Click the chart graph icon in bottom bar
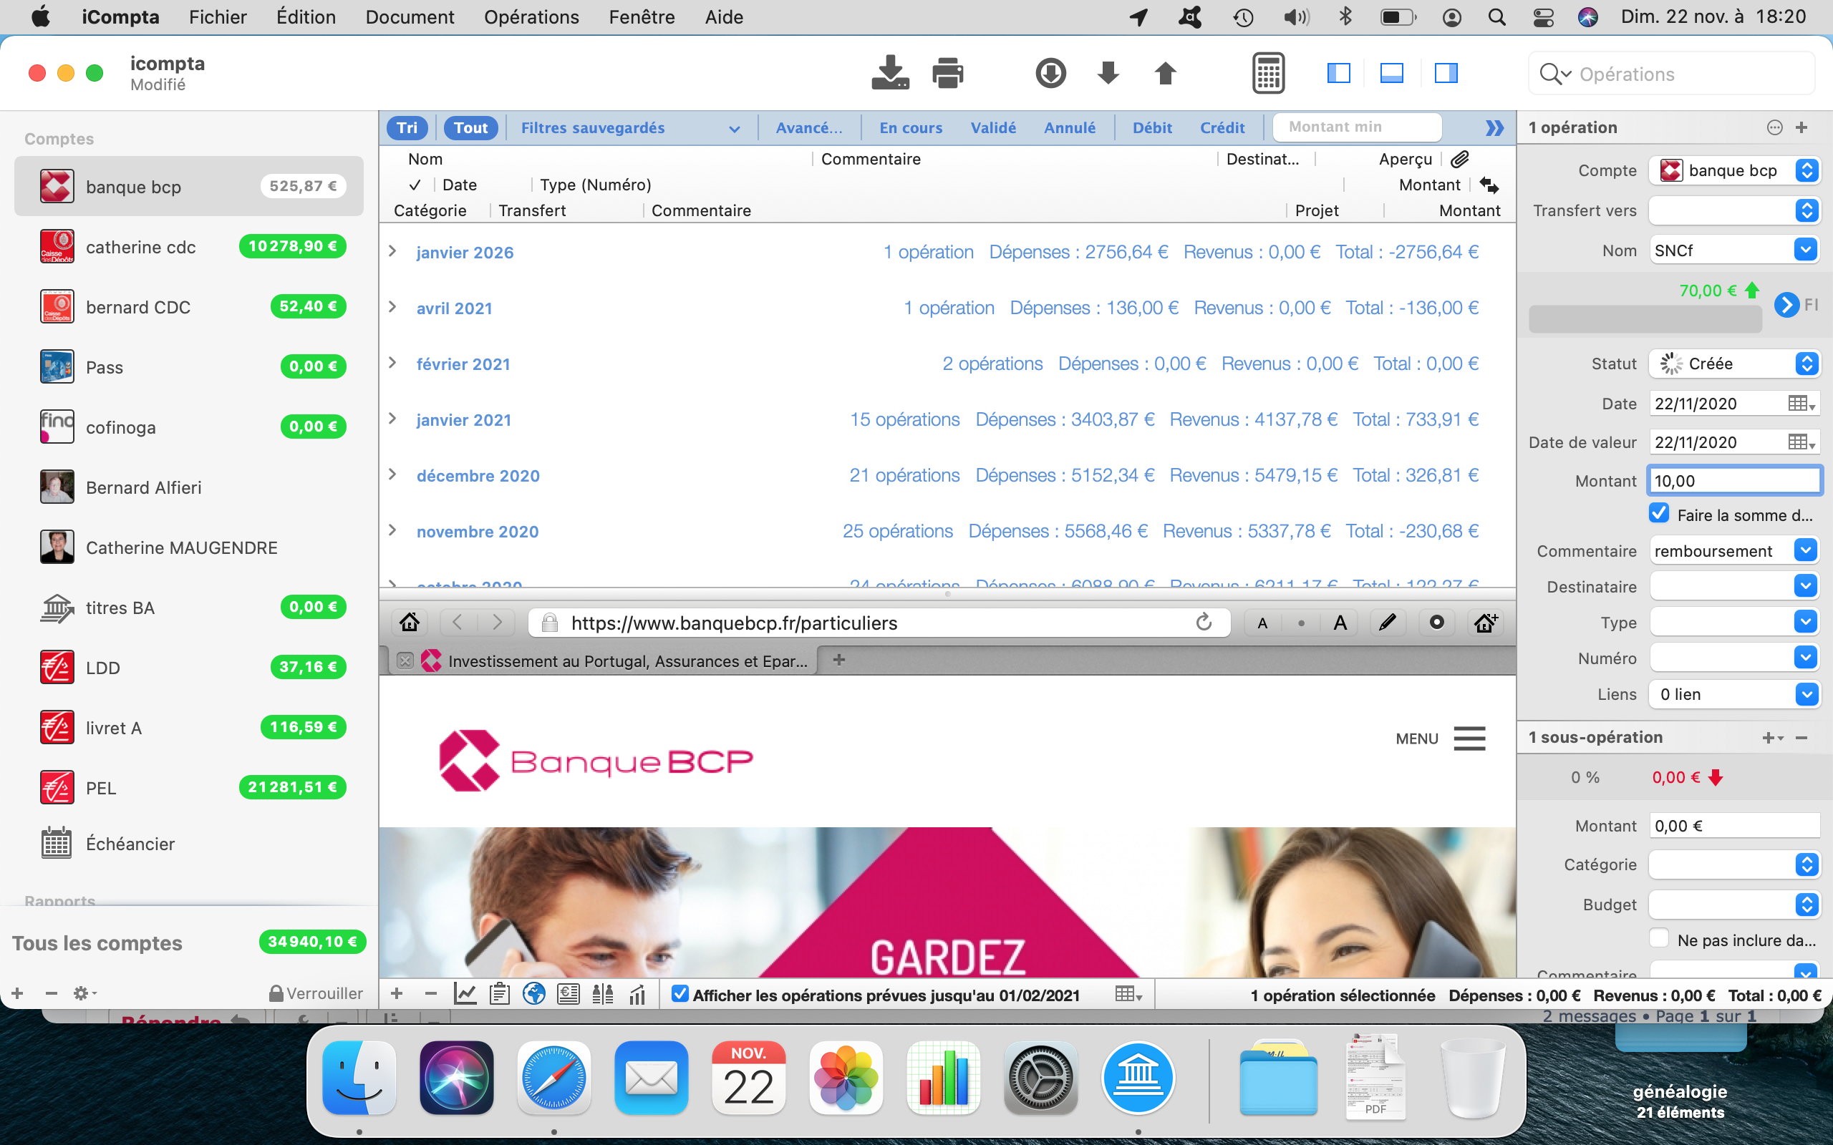The width and height of the screenshot is (1833, 1145). pos(464,994)
